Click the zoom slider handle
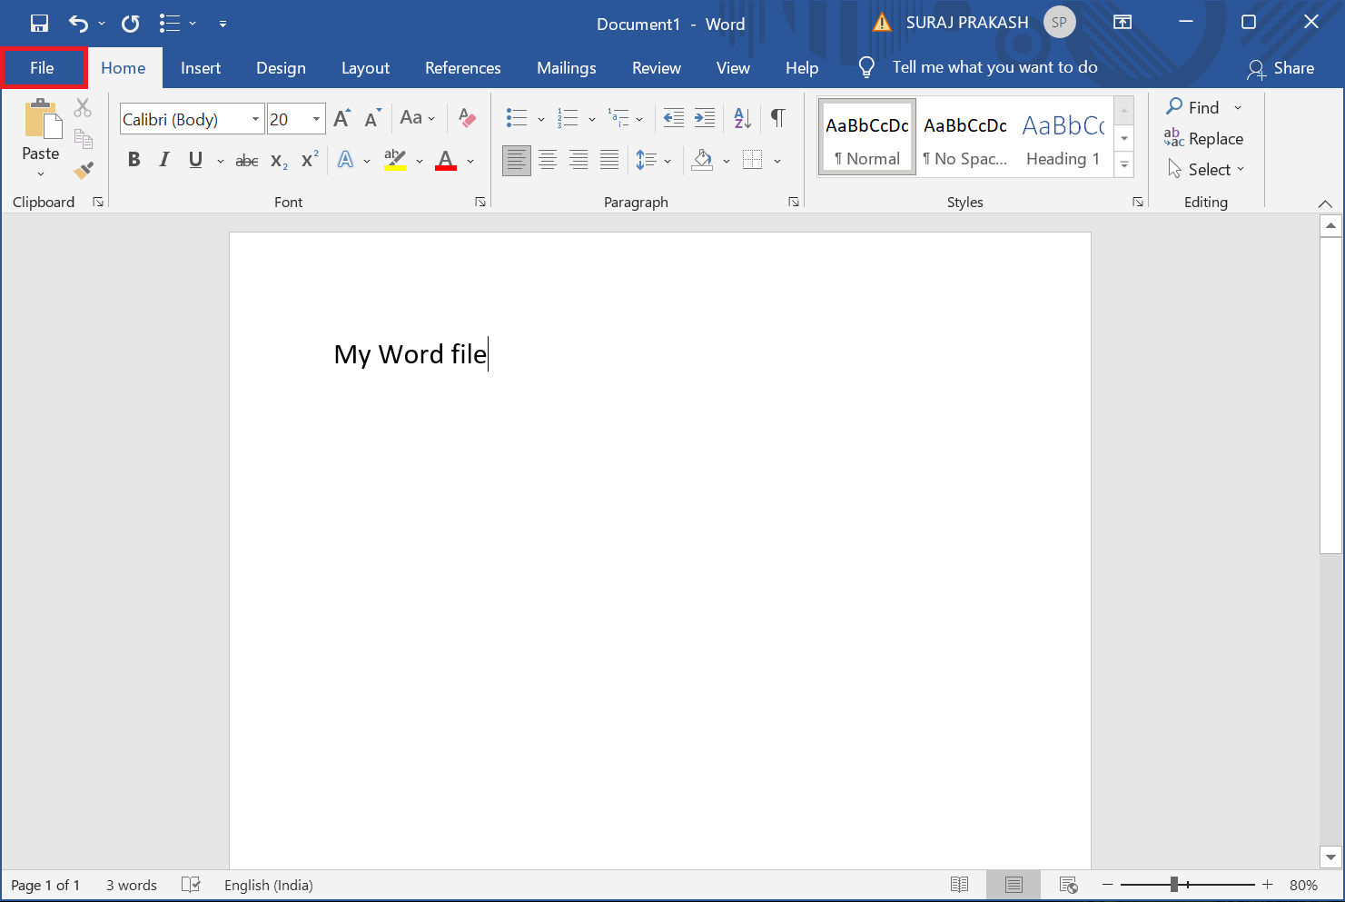The image size is (1345, 902). [x=1174, y=885]
